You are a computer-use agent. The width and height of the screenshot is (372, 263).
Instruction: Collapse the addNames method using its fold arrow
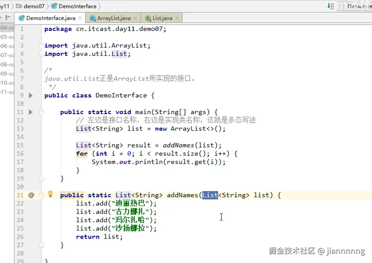(41, 195)
